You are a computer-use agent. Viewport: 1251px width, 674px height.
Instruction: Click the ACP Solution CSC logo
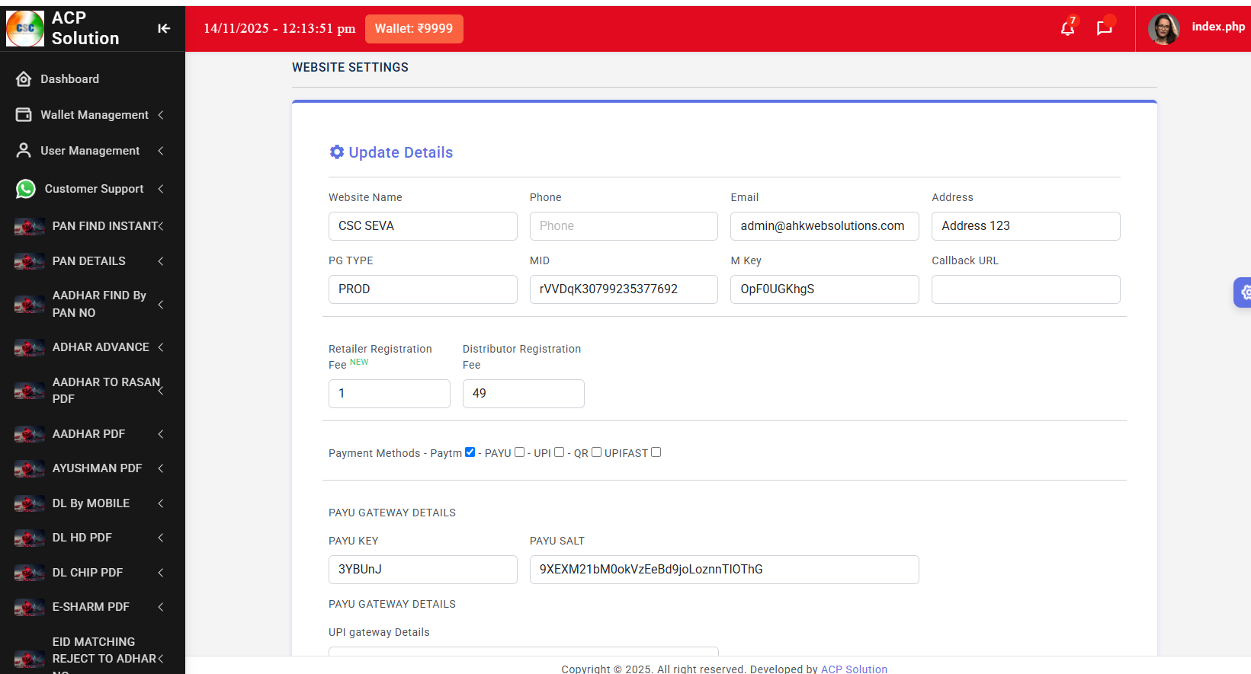coord(25,28)
